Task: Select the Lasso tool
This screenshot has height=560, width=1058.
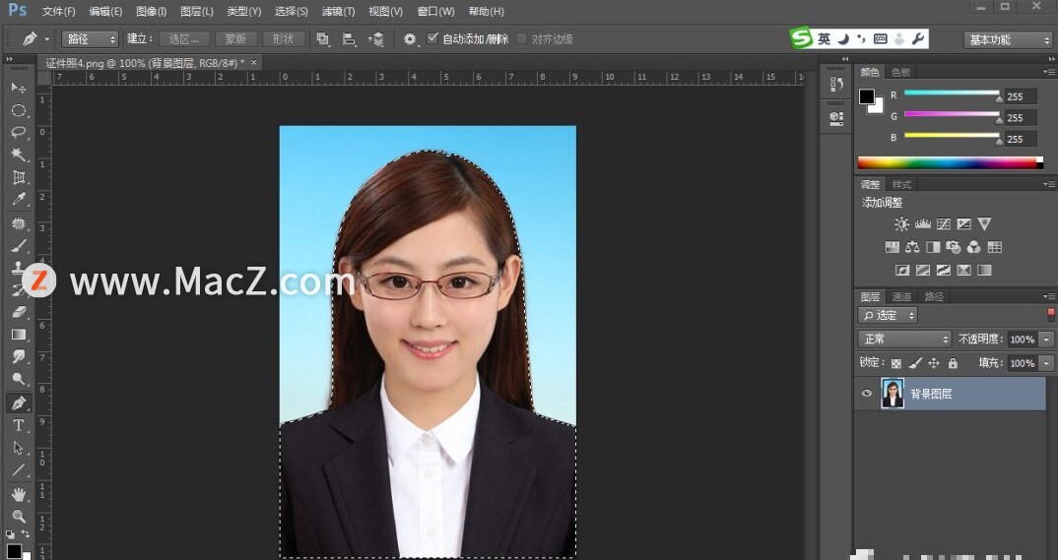Action: (x=18, y=132)
